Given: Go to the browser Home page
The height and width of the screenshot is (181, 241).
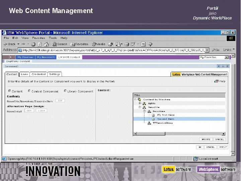Looking at the screenshot, I should [x=46, y=44].
